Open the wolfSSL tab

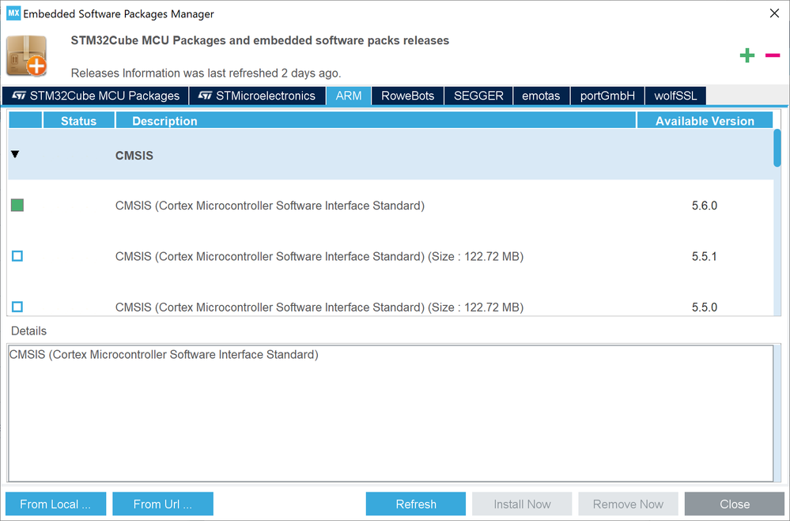tap(675, 96)
